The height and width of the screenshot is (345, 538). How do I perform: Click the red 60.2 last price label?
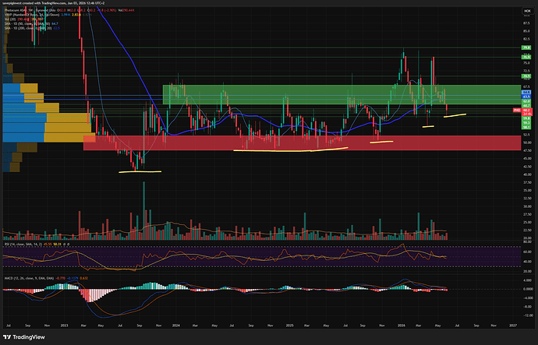tap(526, 110)
